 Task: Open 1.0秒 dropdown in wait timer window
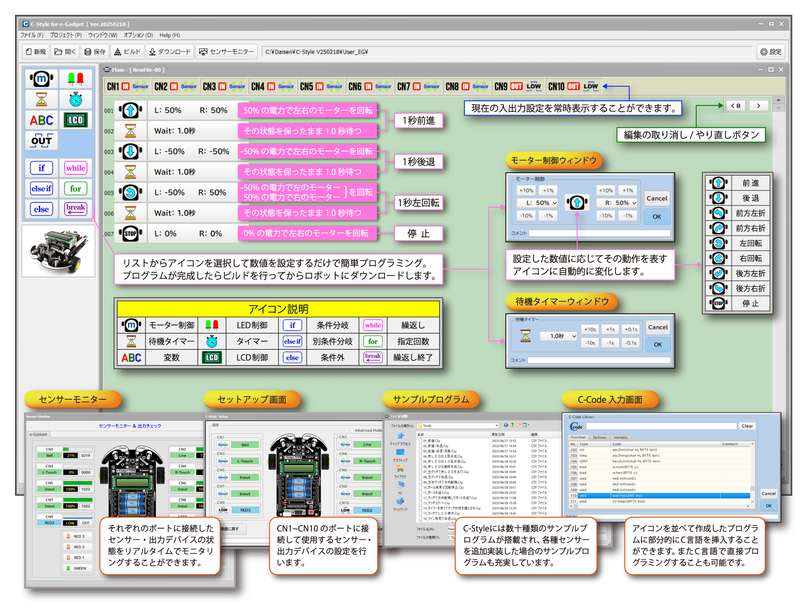tap(558, 336)
